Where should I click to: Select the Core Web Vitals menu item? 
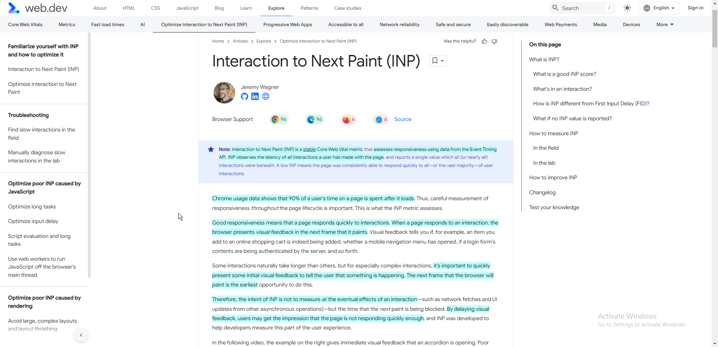point(25,24)
